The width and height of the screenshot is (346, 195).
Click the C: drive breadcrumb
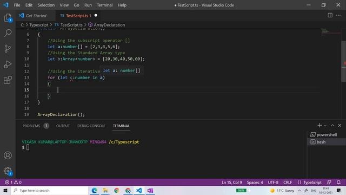pyautogui.click(x=23, y=25)
